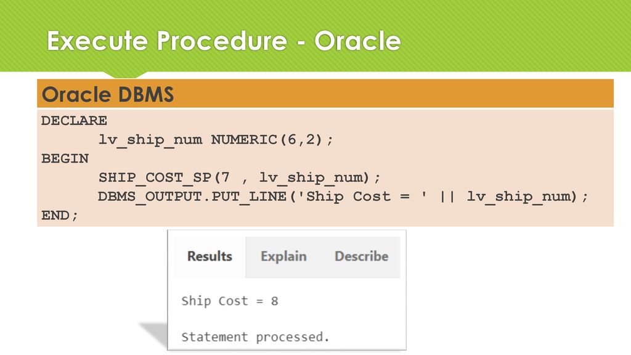
Task: Click lv_ship_num in the DECLARE section
Action: point(150,140)
